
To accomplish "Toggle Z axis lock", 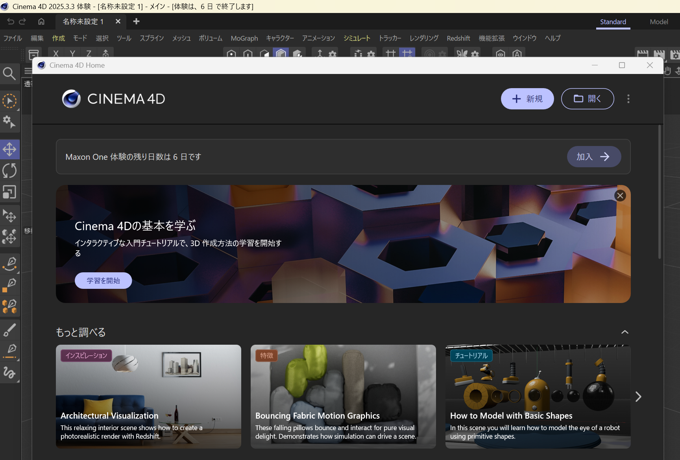I will tap(89, 53).
